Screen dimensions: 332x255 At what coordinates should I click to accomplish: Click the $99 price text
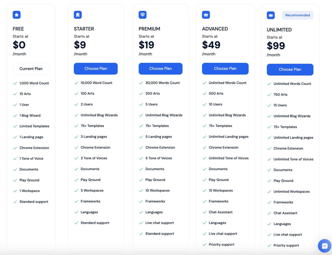pyautogui.click(x=276, y=46)
